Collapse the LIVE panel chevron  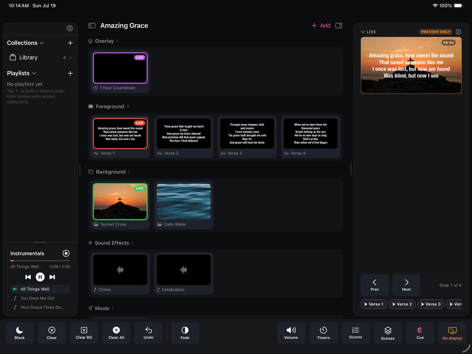[x=363, y=32]
